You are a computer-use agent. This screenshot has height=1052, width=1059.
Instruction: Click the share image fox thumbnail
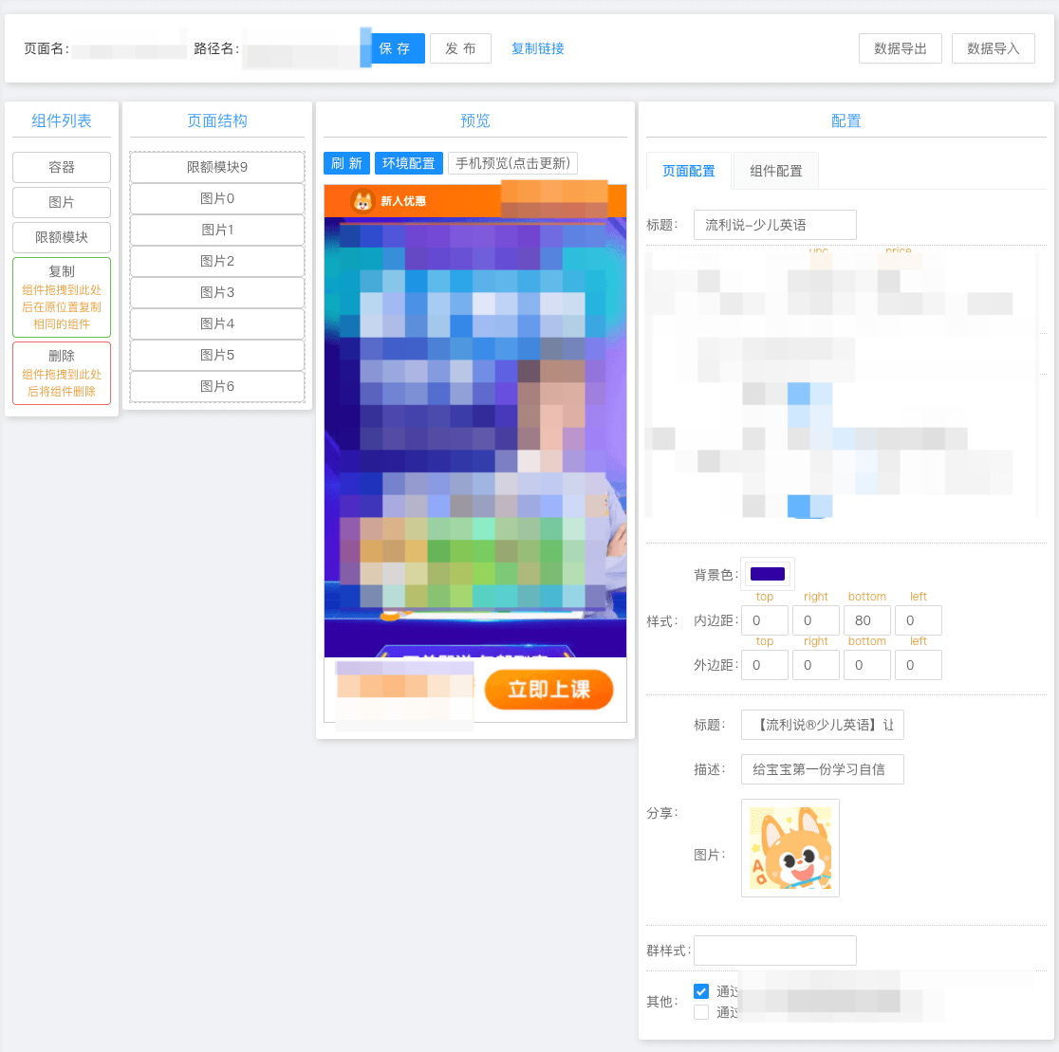pyautogui.click(x=790, y=848)
